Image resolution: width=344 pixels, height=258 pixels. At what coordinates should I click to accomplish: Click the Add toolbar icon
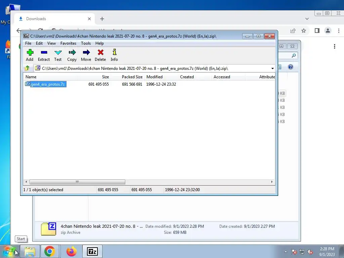click(30, 52)
